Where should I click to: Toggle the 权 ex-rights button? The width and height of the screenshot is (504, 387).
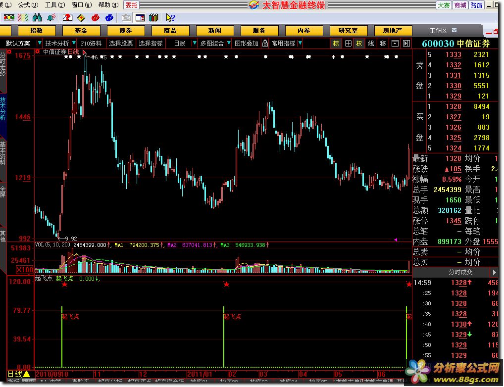[359, 43]
